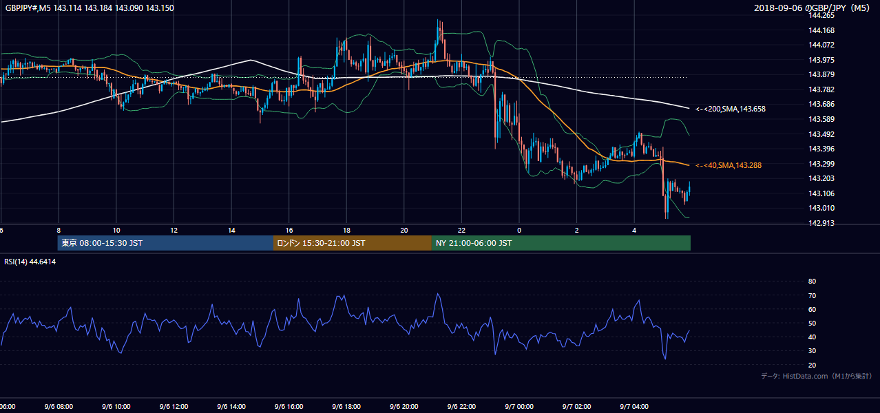Image resolution: width=880 pixels, height=413 pixels.
Task: Click the 200 SMA label reading 143.658
Action: [731, 109]
